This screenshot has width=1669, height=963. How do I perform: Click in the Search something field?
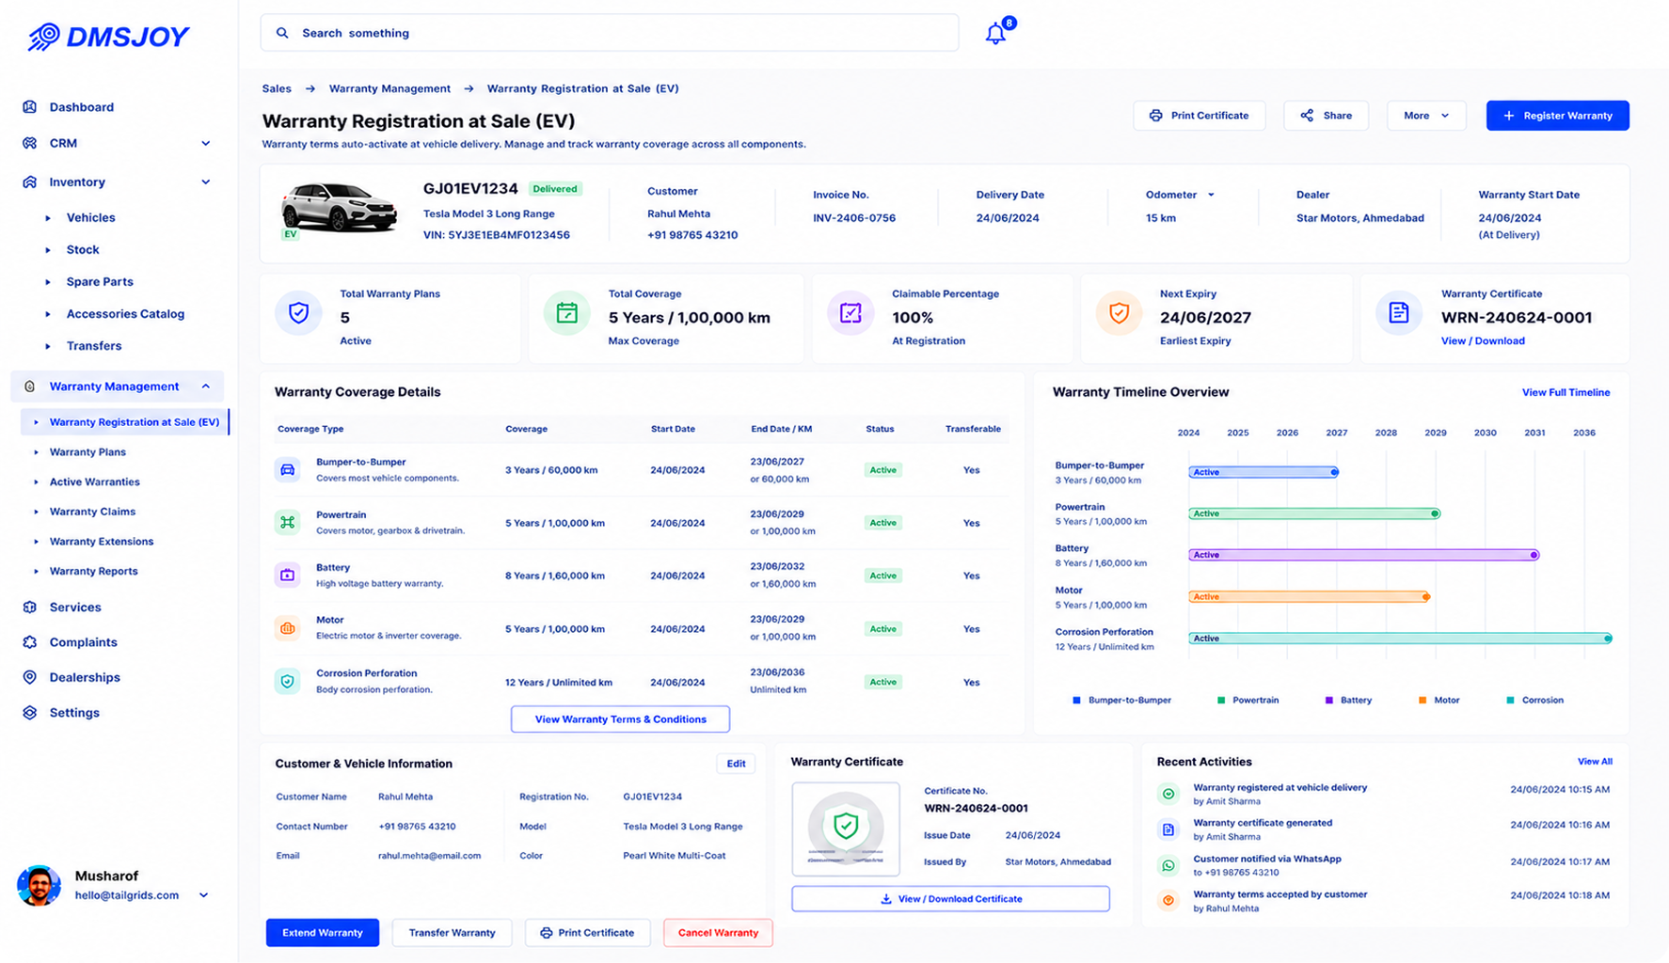610,33
